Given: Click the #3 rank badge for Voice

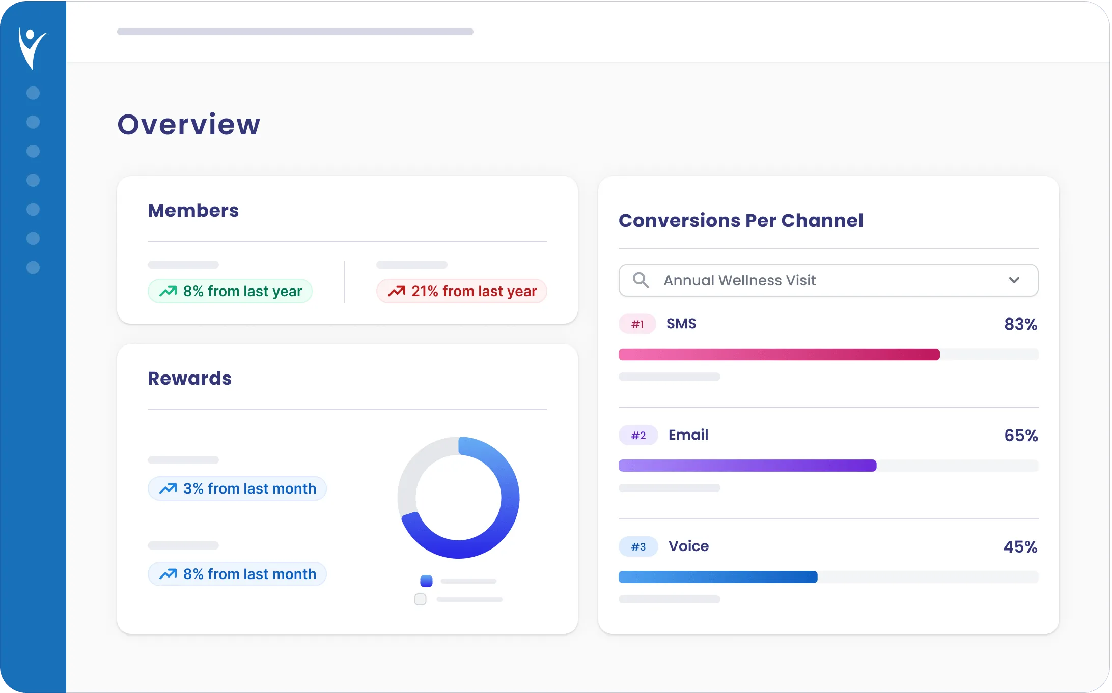Looking at the screenshot, I should [x=638, y=547].
